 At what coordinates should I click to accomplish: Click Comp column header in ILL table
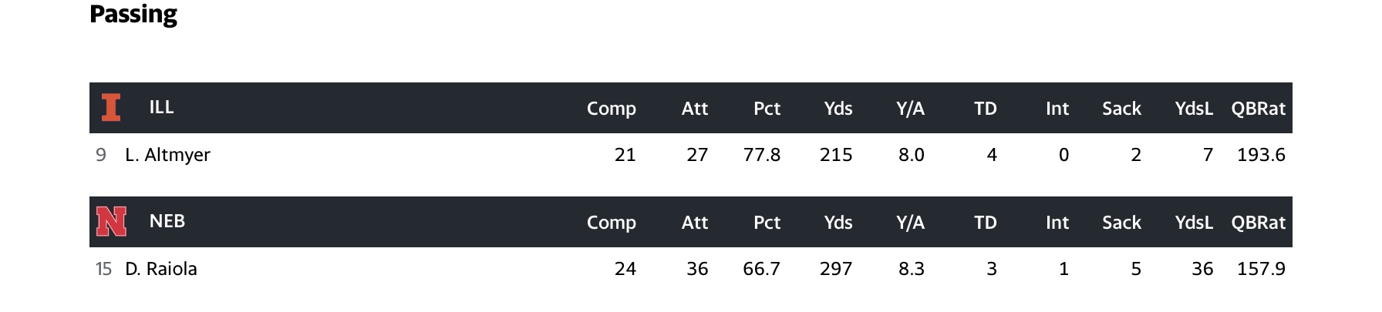(x=611, y=109)
